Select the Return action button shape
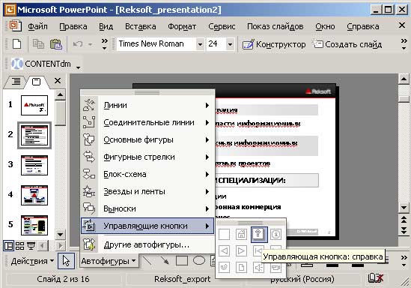The height and width of the screenshot is (288, 411). click(224, 268)
